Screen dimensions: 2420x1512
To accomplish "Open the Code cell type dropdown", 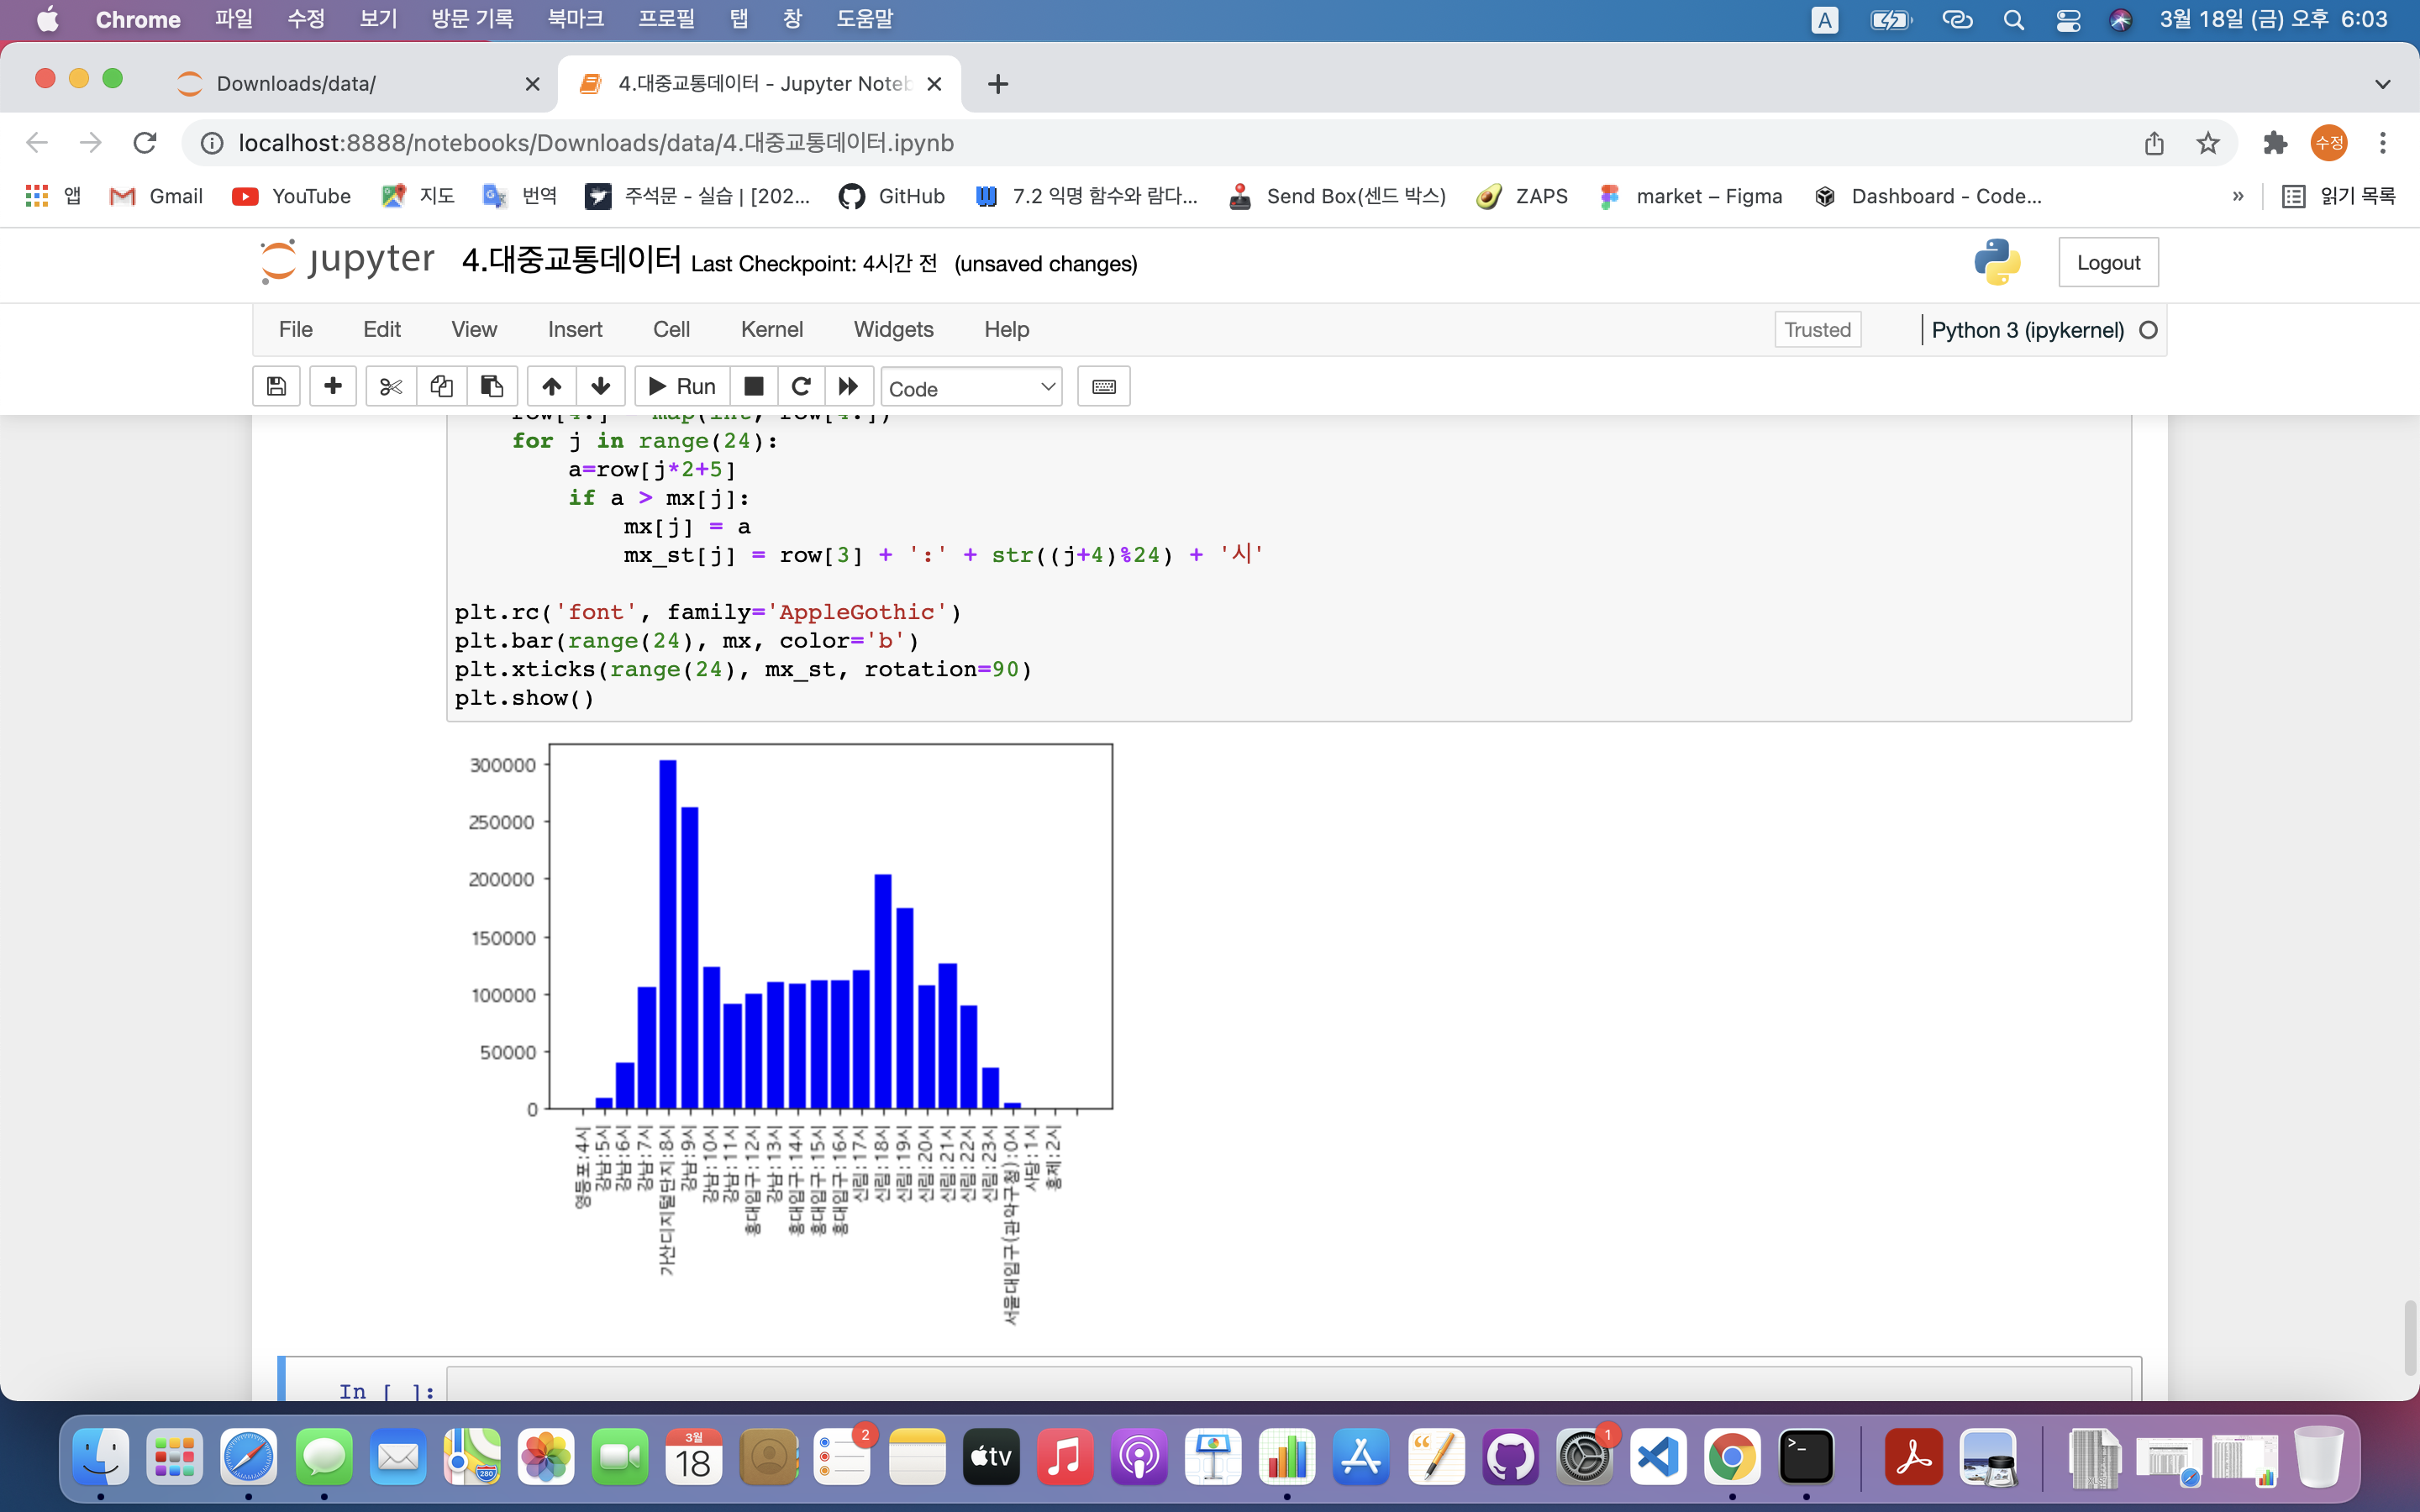I will [970, 388].
